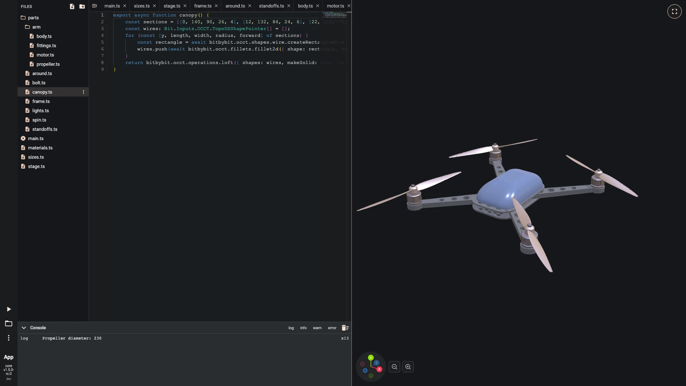Enter fullscreen 3D view

coord(674,11)
